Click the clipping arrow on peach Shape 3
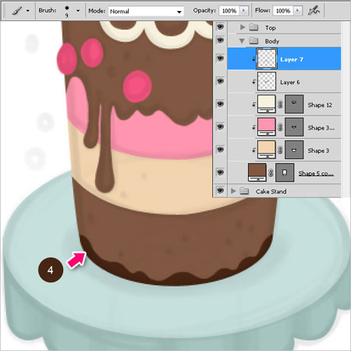 click(x=253, y=150)
